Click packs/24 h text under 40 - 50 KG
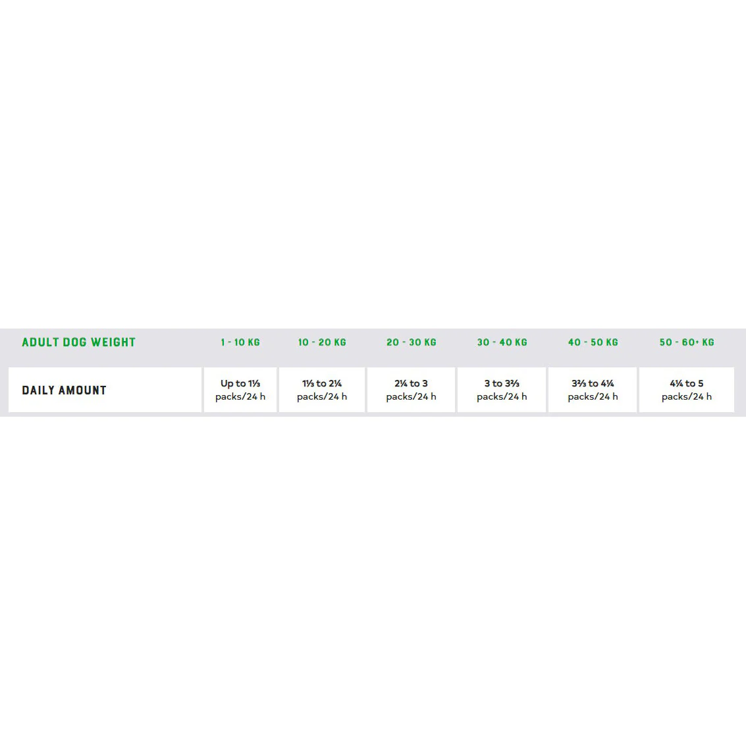Screen dimensions: 746x746 pos(593,397)
